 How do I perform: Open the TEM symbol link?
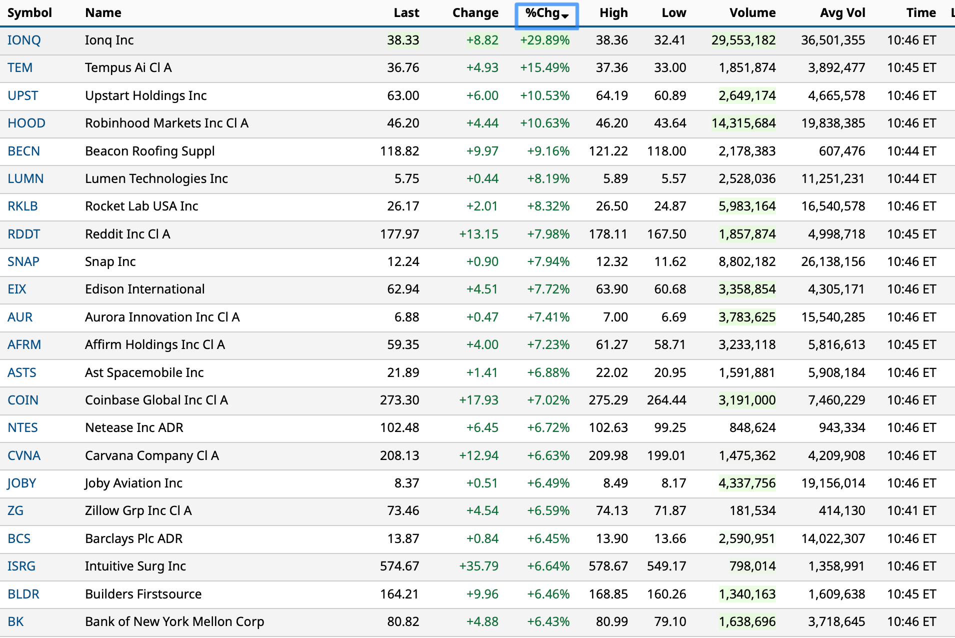(20, 67)
